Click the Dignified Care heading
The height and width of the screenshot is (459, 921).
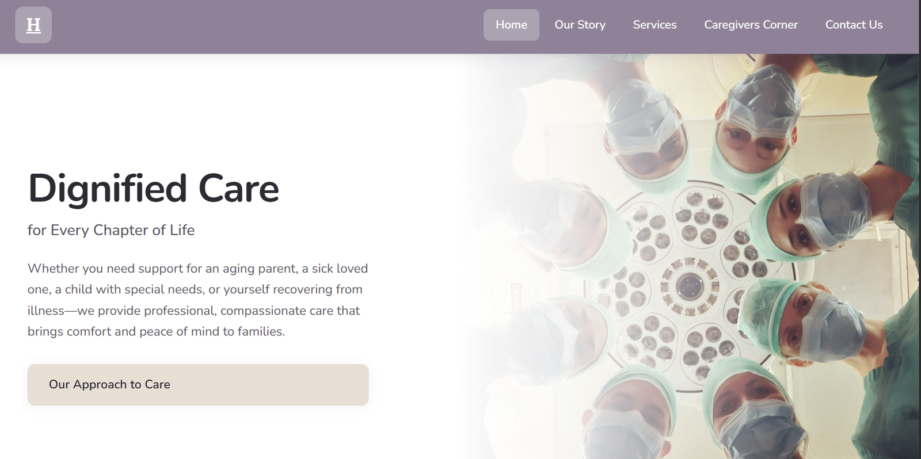tap(153, 189)
